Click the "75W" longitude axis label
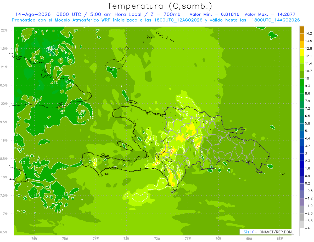This screenshot has width=314, height=242. coord(65,239)
